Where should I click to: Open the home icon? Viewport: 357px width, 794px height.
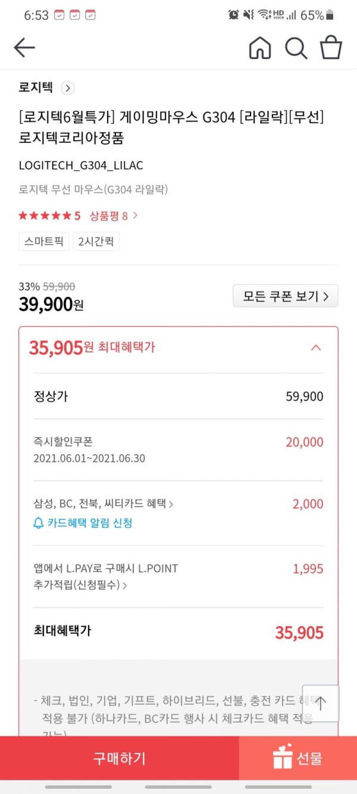pos(260,48)
